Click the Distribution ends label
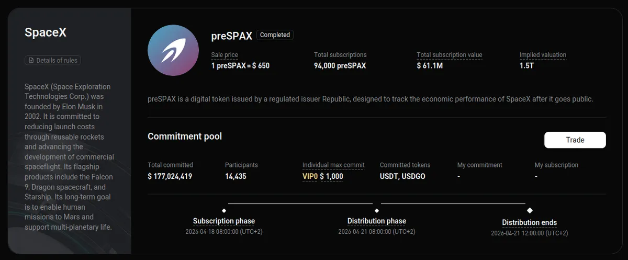628x260 pixels. [x=530, y=223]
